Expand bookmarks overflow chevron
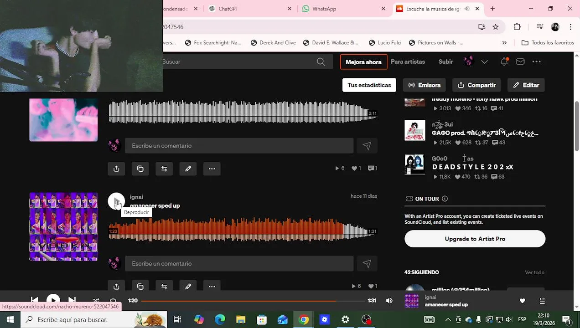 coord(504,43)
